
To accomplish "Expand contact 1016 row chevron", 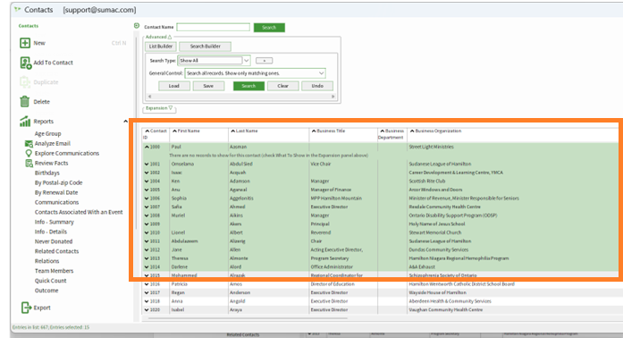I will 147,284.
